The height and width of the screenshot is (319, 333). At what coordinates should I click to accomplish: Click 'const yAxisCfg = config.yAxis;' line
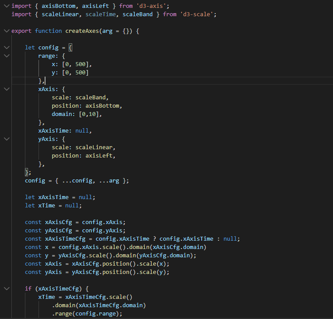tap(75, 231)
